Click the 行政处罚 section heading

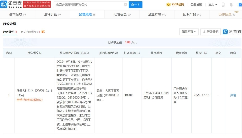tap(10, 24)
